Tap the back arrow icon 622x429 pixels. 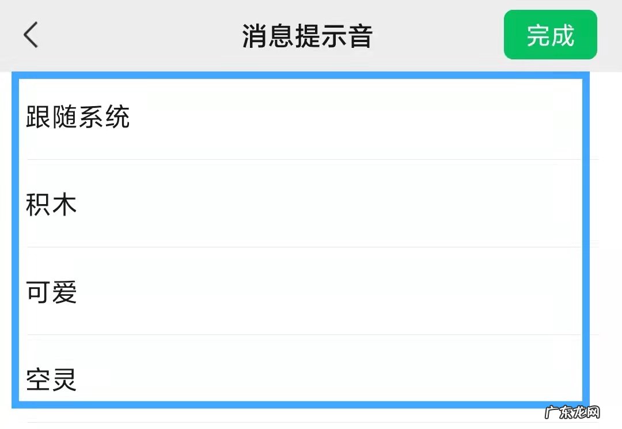click(x=31, y=36)
